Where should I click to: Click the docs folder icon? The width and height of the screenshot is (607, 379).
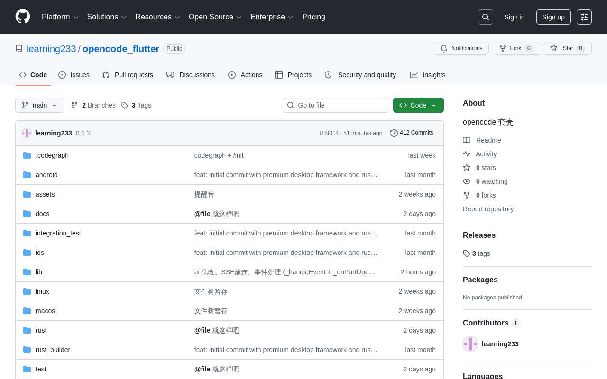pos(27,214)
